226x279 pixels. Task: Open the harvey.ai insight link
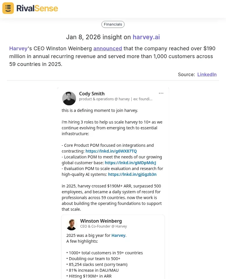[x=146, y=37]
